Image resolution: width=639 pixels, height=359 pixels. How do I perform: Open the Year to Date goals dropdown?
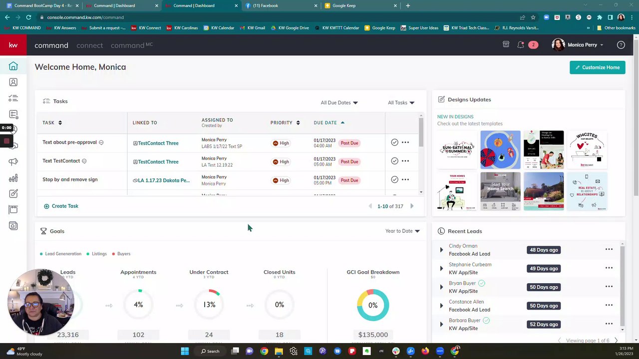[x=402, y=231]
